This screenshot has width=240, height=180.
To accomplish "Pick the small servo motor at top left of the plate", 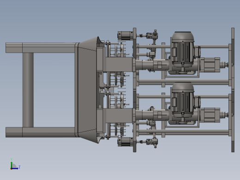I will pyautogui.click(x=125, y=36).
